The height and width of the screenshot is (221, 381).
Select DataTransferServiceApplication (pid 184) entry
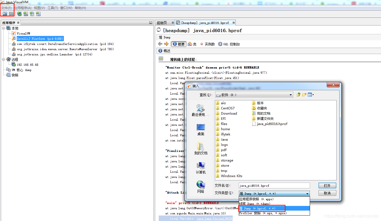(65, 44)
